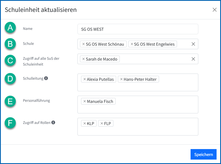Click the Speichern button

[x=203, y=154]
